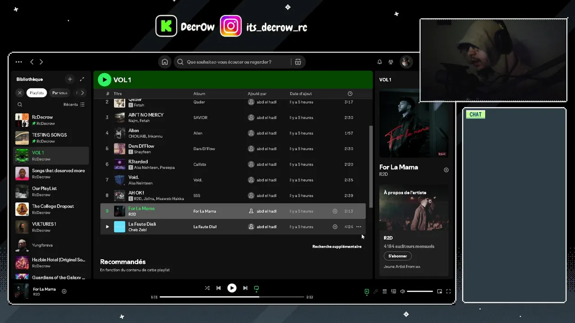Open the Callisto album link

[x=200, y=164]
